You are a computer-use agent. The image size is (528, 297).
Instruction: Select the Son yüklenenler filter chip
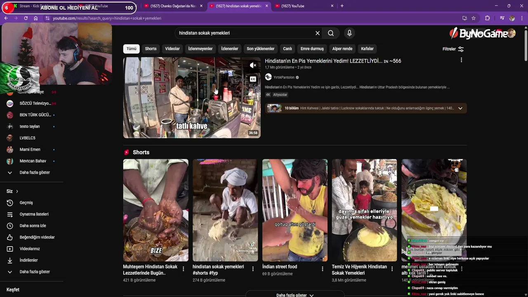(261, 49)
